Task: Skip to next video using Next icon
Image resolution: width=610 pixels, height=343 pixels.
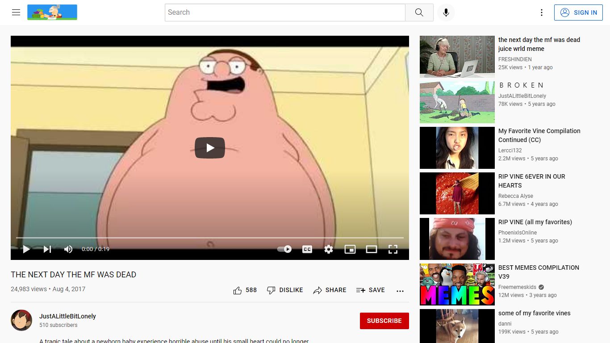Action: coord(47,249)
